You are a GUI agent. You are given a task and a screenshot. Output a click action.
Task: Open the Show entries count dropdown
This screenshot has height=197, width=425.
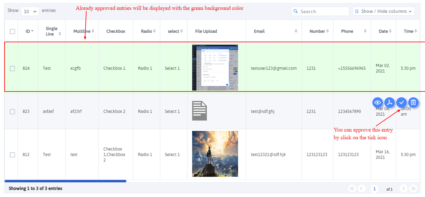[x=30, y=11]
